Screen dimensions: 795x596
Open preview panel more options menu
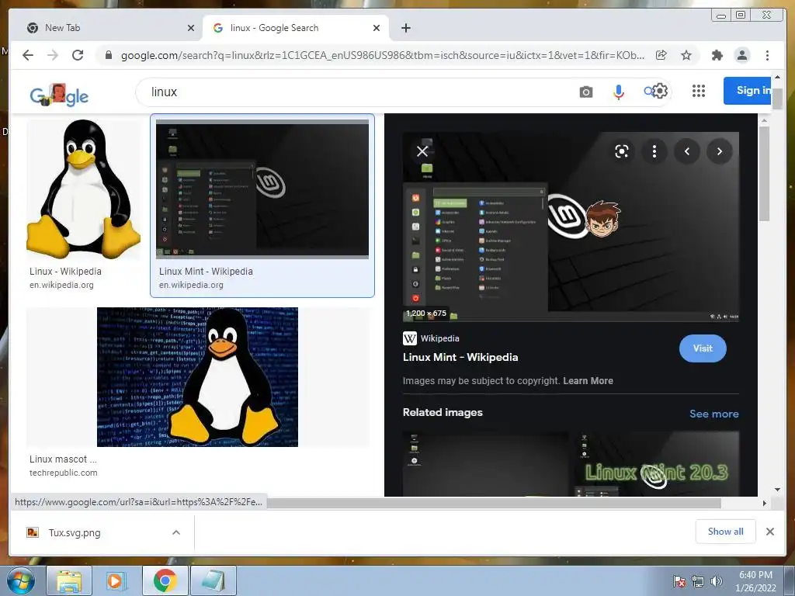pyautogui.click(x=654, y=151)
